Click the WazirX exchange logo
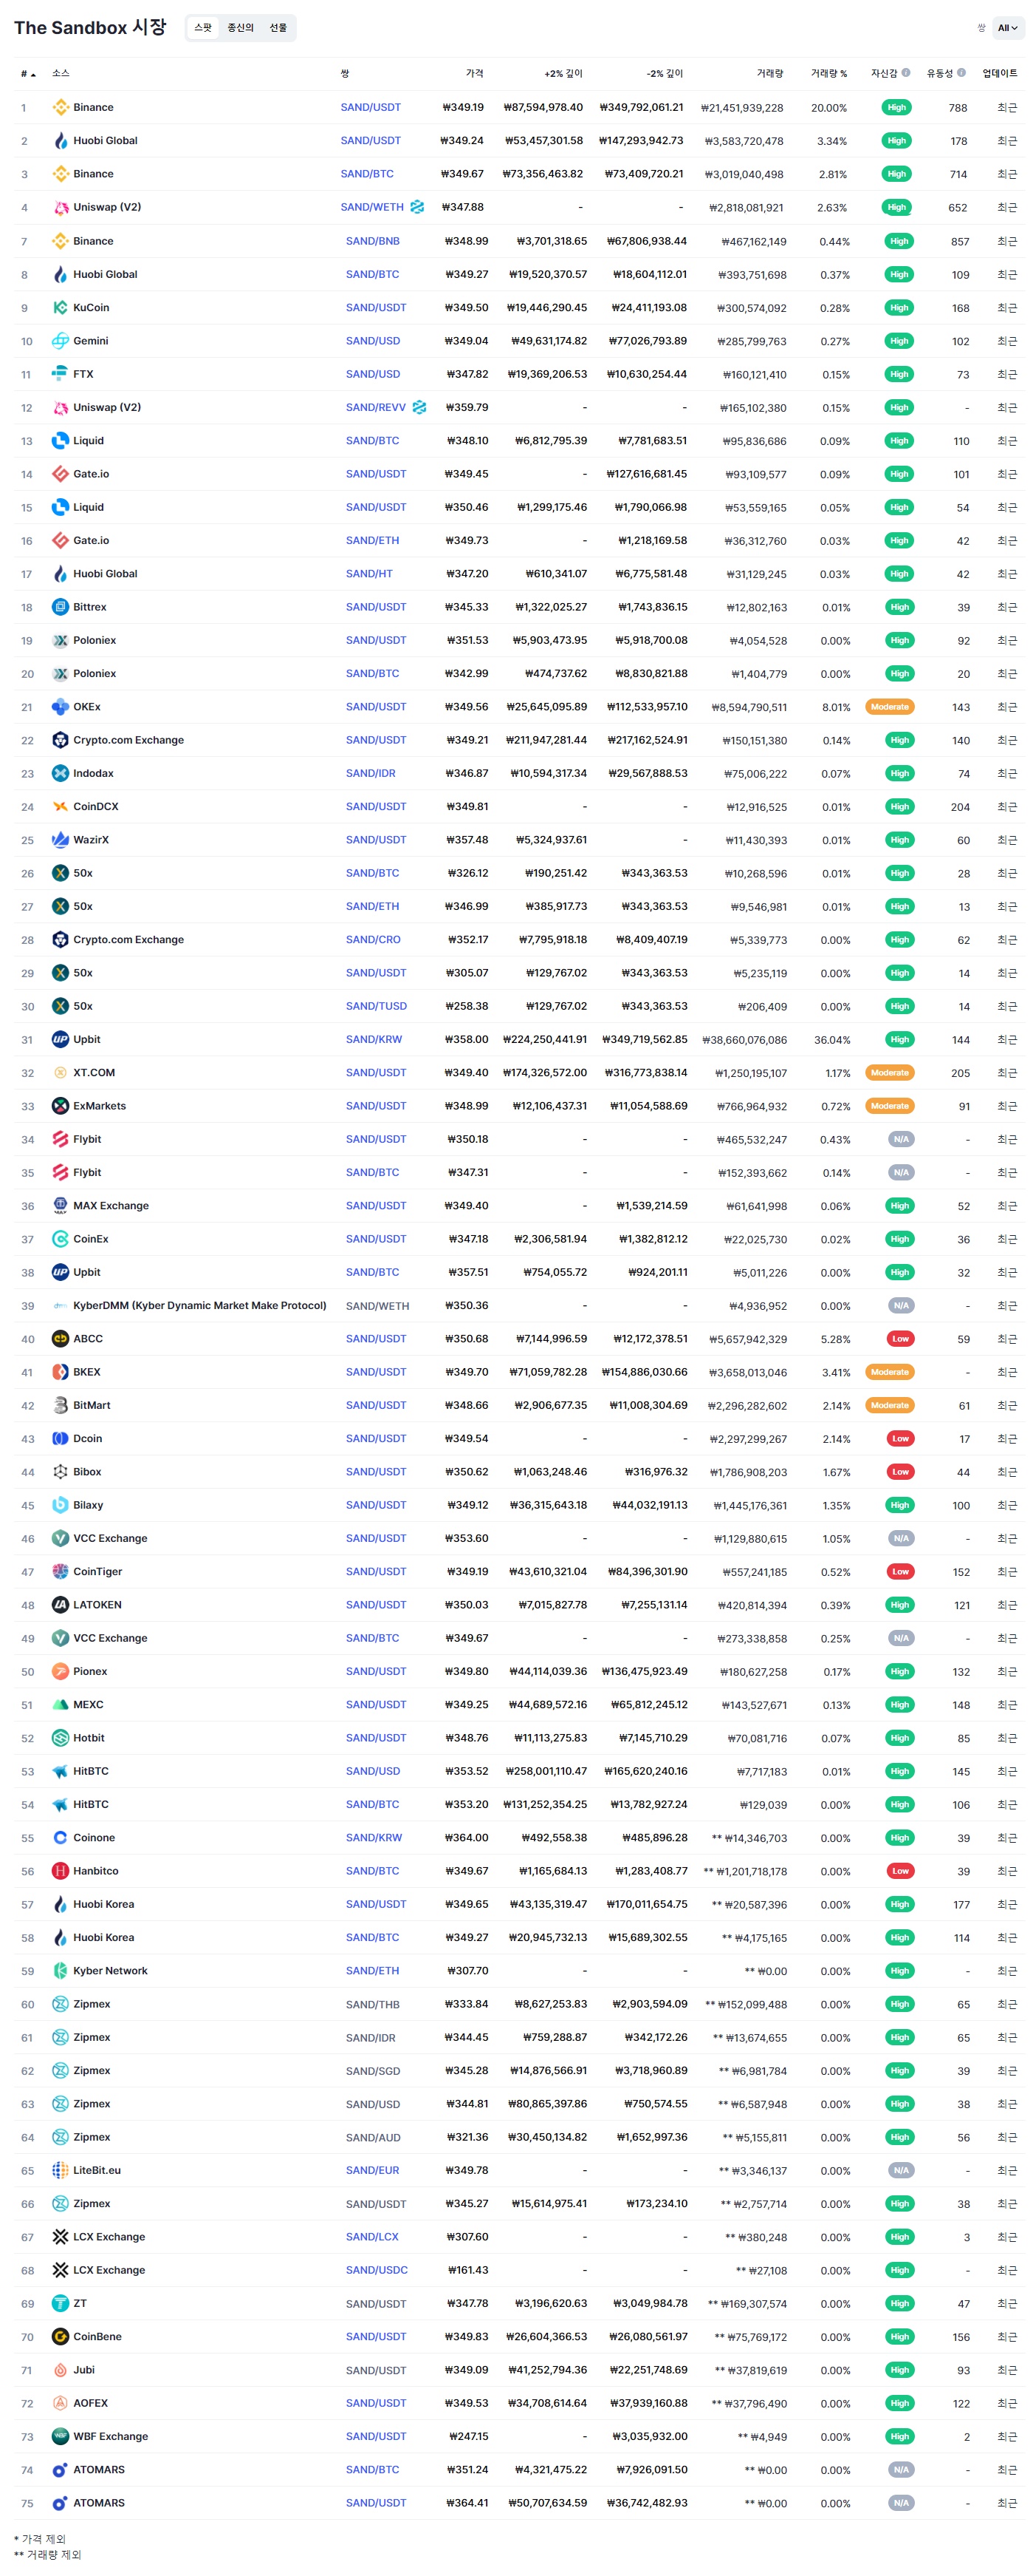The image size is (1033, 2576). (60, 840)
